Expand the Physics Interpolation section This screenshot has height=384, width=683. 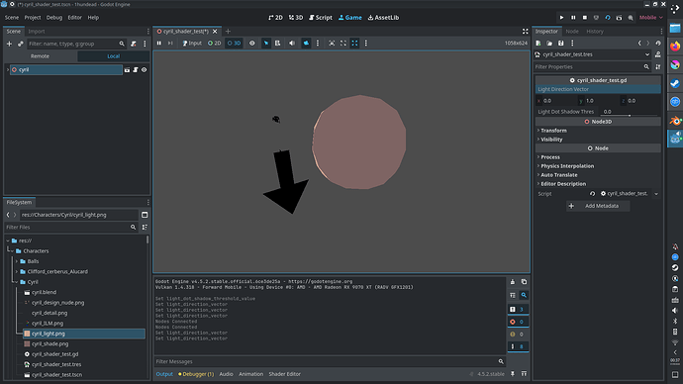click(x=567, y=166)
